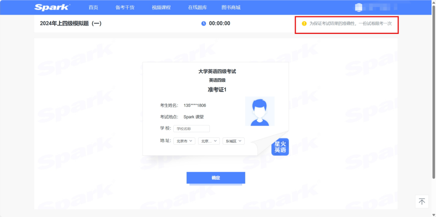436x217 pixels.
Task: Open 图书商城 from nav bar
Action: 231,8
